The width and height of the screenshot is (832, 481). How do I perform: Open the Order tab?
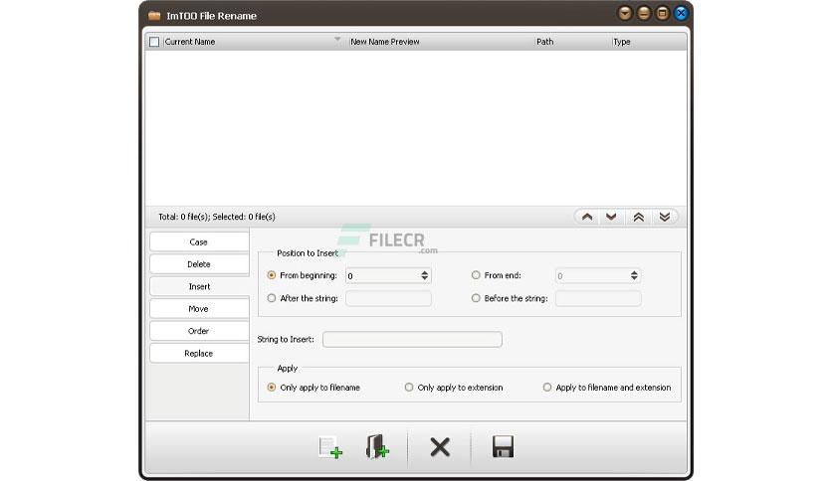click(199, 331)
